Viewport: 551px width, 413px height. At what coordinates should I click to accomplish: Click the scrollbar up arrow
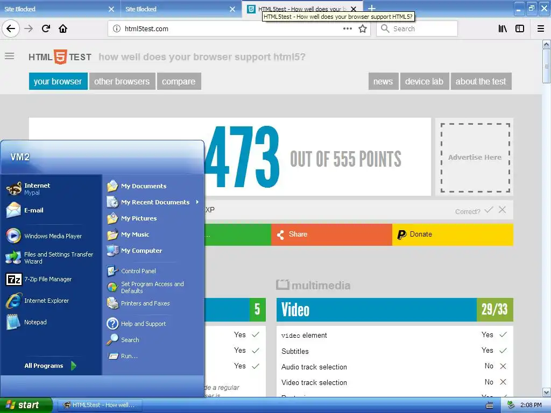[x=546, y=44]
